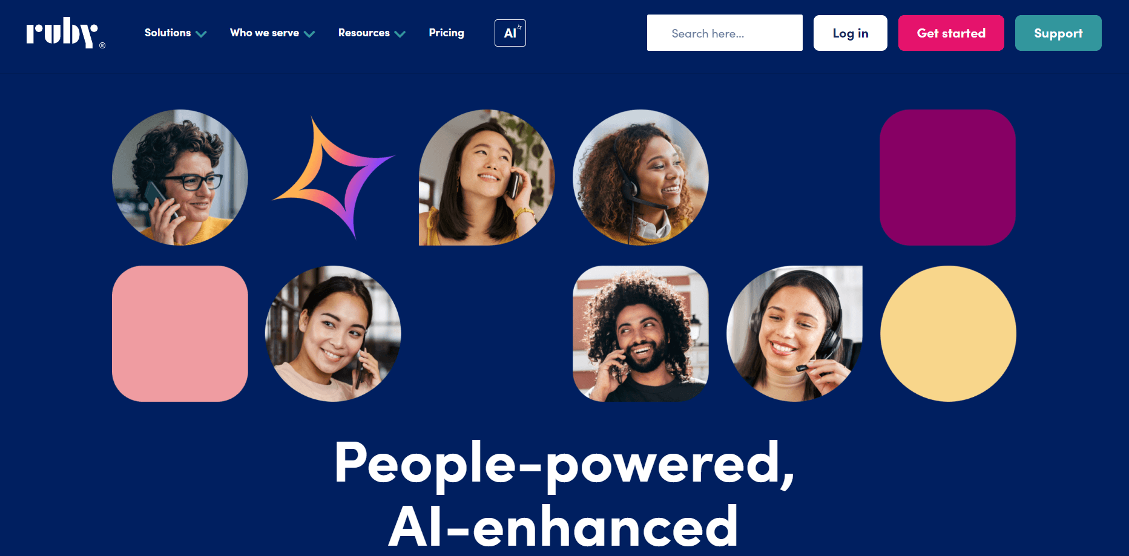Click the ruby logo in header
Image resolution: width=1129 pixels, height=556 pixels.
[x=65, y=33]
